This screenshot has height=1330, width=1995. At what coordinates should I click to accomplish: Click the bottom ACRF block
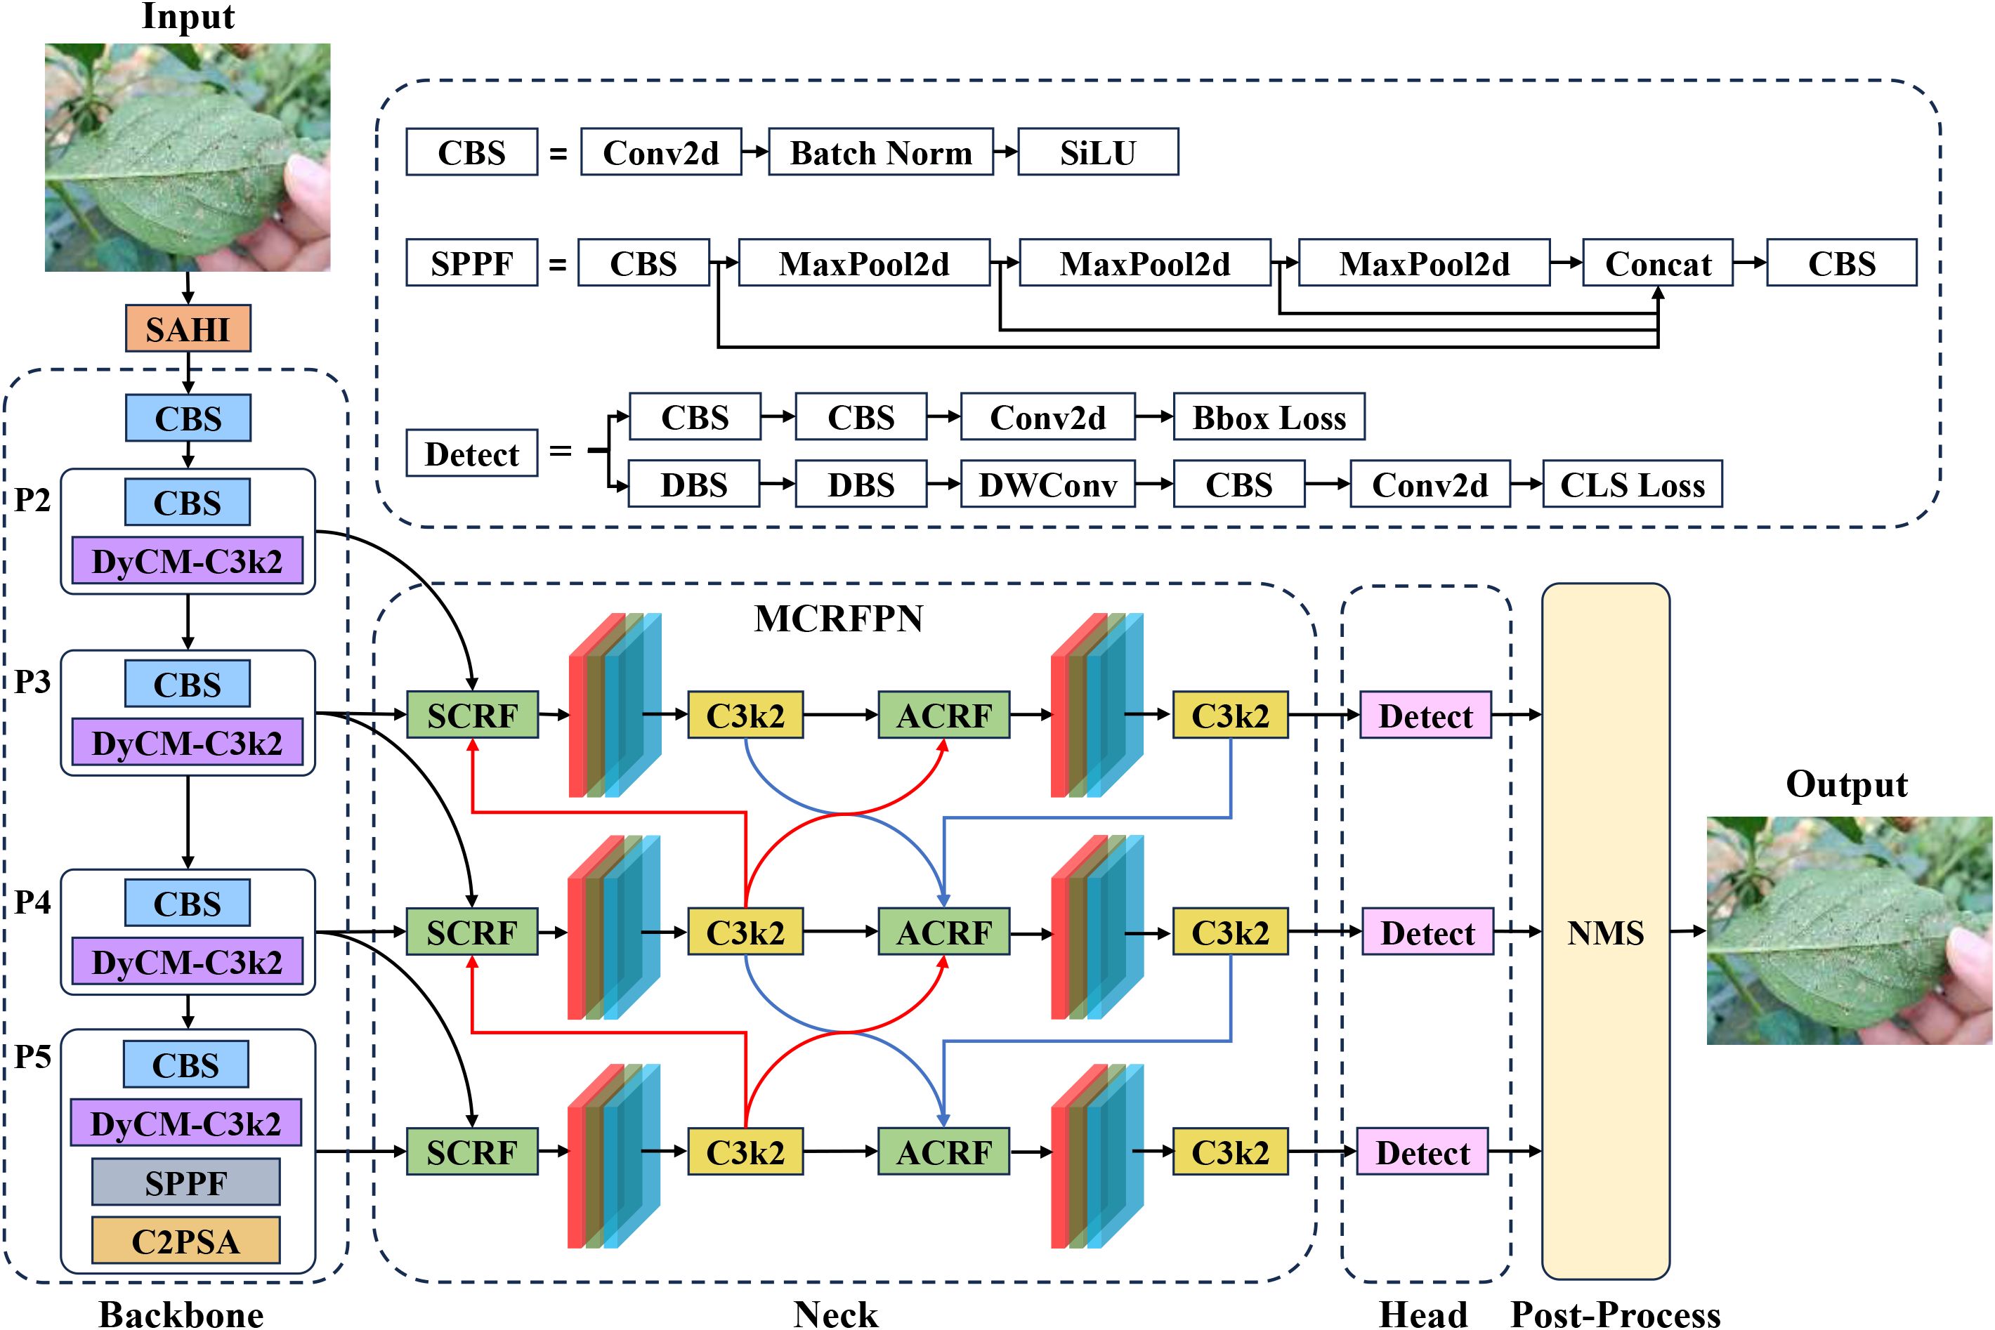point(943,1152)
